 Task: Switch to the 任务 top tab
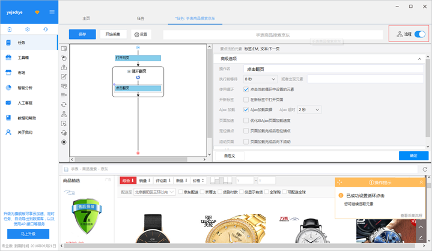[141, 19]
